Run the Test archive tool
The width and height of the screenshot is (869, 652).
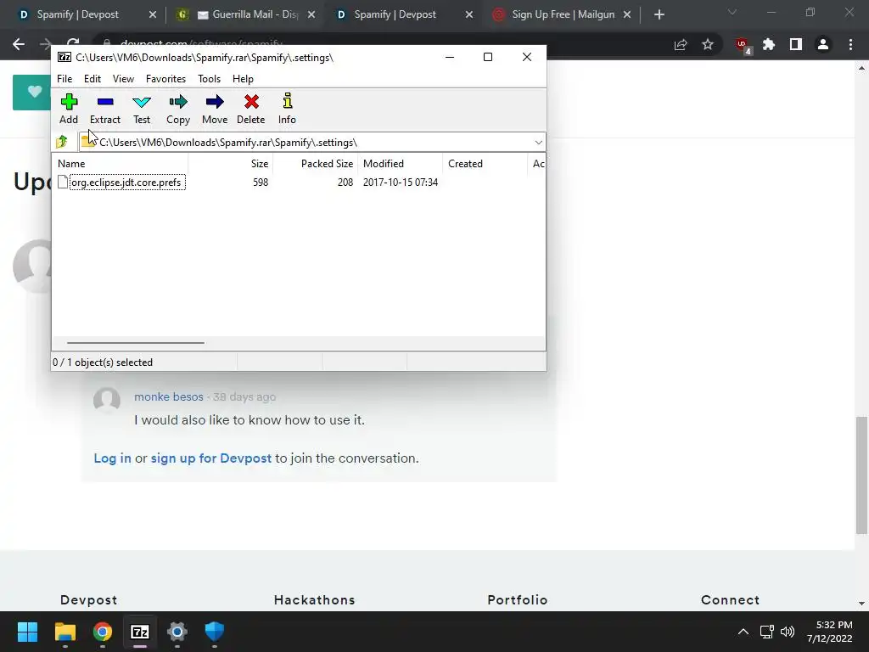[142, 110]
